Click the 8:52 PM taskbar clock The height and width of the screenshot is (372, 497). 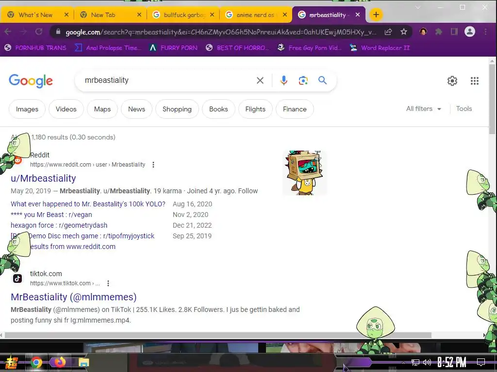452,362
